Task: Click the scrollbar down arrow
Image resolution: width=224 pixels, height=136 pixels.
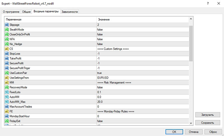Action: pos(191,123)
